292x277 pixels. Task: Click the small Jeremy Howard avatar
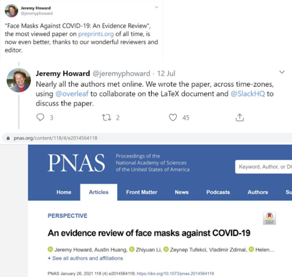pyautogui.click(x=11, y=11)
